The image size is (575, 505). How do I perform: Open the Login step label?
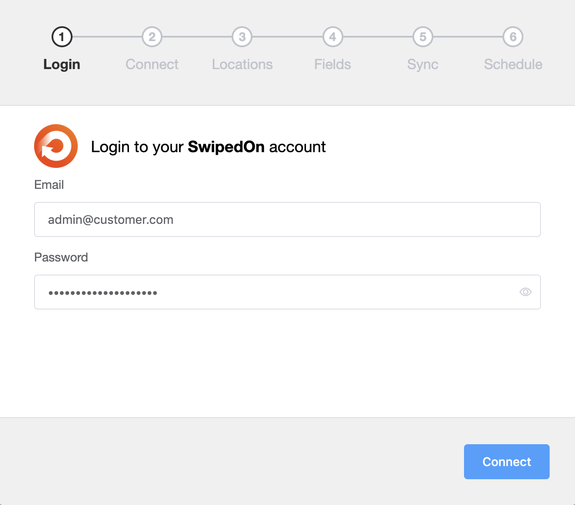coord(62,65)
